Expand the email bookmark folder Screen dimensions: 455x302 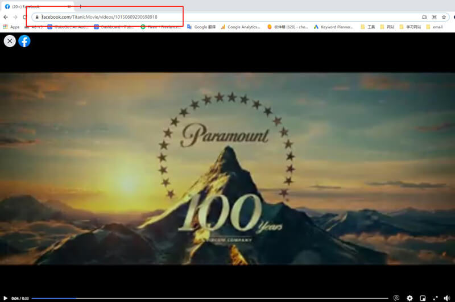tap(435, 27)
